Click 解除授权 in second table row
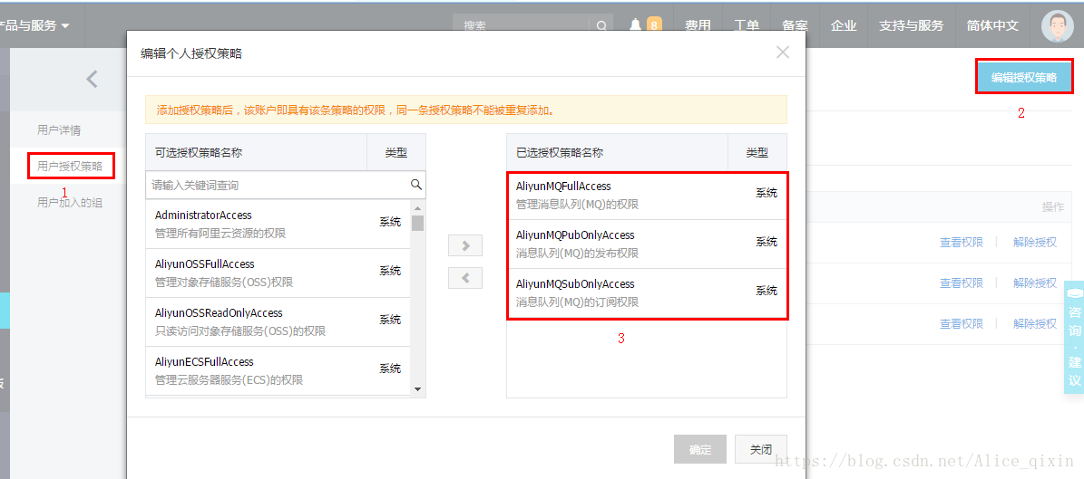 1035,283
